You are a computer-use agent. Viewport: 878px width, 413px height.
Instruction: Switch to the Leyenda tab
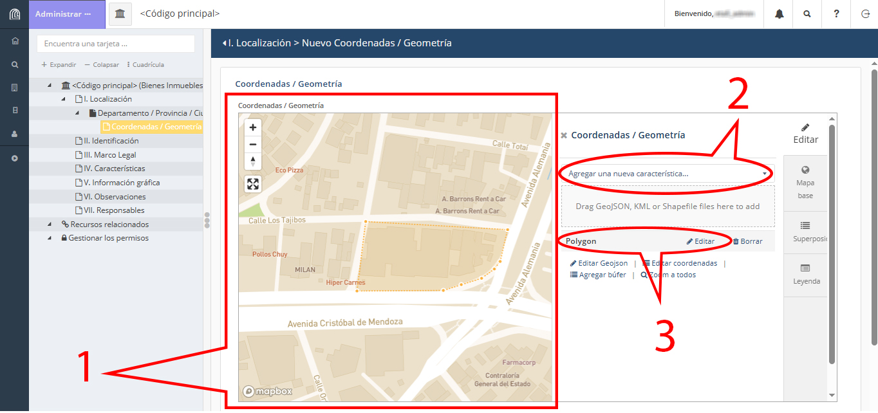(806, 274)
